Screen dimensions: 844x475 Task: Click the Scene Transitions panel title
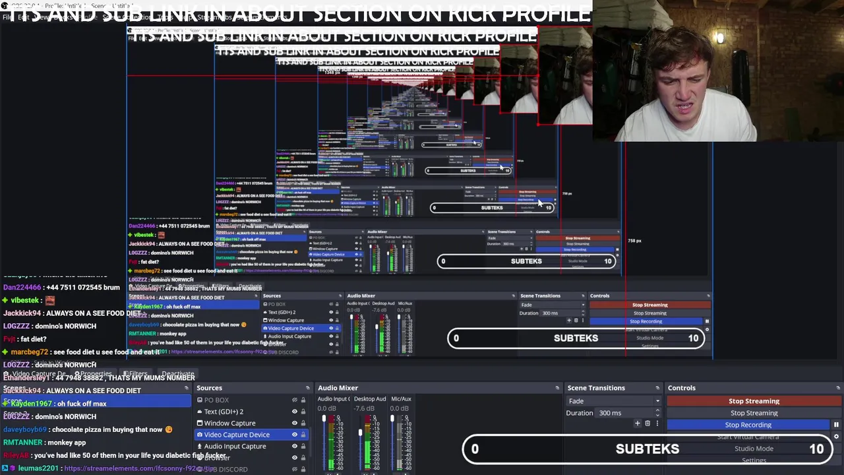596,388
